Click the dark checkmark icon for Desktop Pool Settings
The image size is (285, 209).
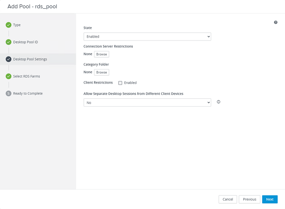point(8,59)
